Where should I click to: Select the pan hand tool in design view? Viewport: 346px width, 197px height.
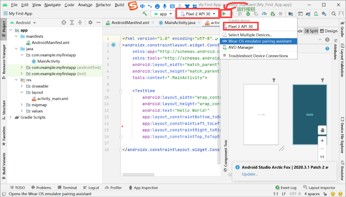pos(322,130)
